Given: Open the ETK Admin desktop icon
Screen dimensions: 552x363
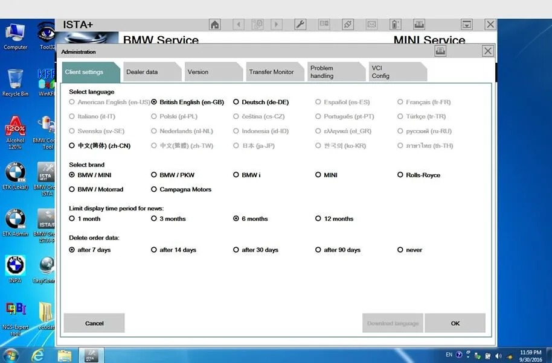Looking at the screenshot, I should 15,223.
